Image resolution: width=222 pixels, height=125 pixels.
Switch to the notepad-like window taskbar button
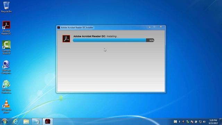tap(37, 122)
